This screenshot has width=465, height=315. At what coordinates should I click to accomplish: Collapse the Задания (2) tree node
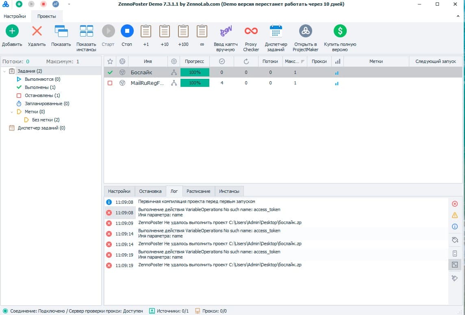coord(4,71)
